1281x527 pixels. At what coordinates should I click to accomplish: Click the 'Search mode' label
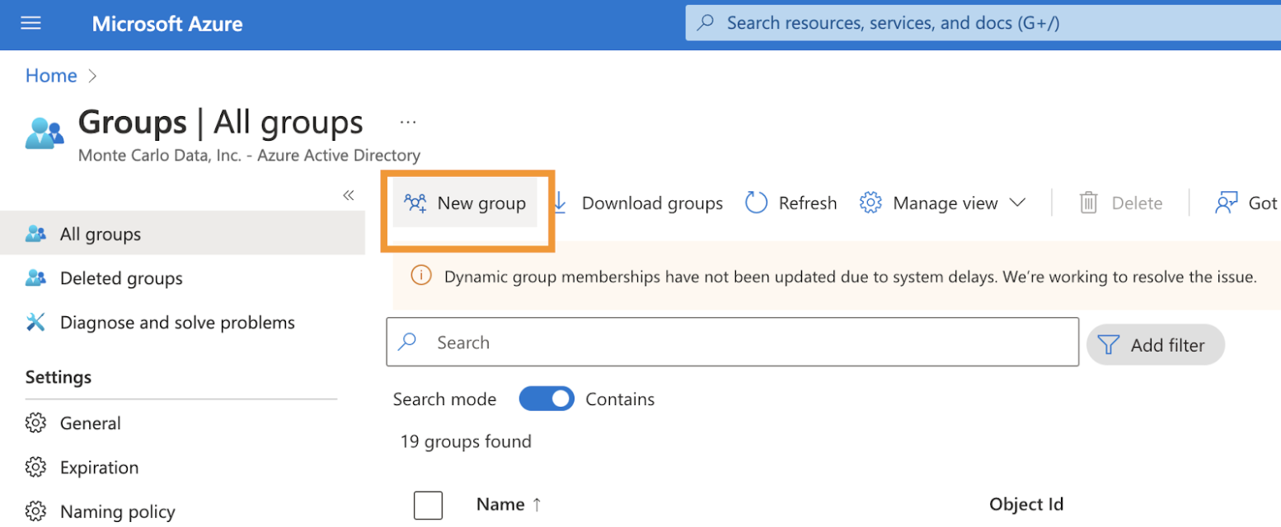tap(444, 399)
